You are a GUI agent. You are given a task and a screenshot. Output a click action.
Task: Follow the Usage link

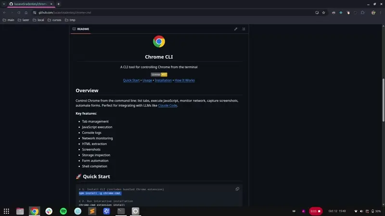(x=147, y=80)
